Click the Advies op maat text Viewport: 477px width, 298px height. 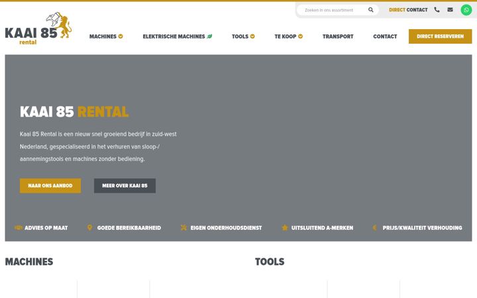click(x=46, y=228)
